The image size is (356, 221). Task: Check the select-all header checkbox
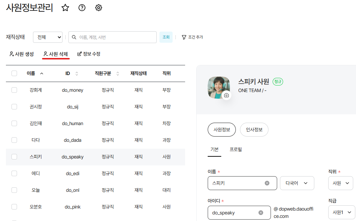[x=14, y=73]
